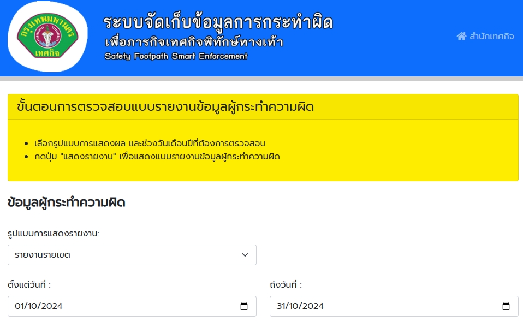Click the Safety Footpath Smart Enforcement subtitle
523x333 pixels.
coord(176,56)
